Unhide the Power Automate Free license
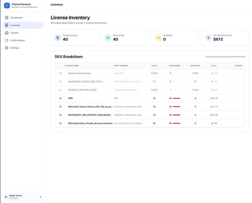 tap(60, 73)
